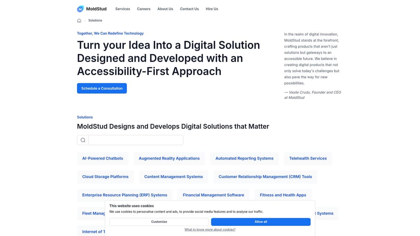Open Contact Us in navigation

[189, 9]
